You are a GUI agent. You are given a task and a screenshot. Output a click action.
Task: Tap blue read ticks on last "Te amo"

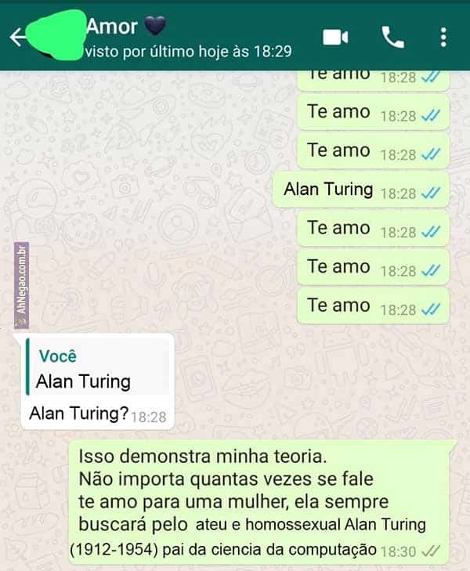431,309
